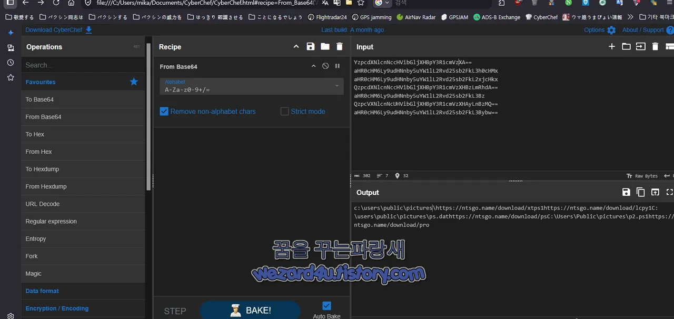Collapse the recipe list with chevron
674x319 pixels.
point(296,47)
